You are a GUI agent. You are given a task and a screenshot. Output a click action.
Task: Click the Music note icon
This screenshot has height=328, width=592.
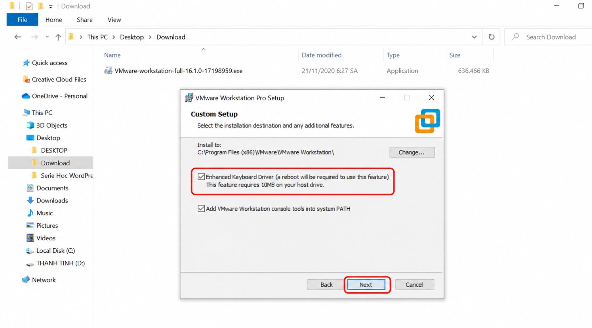pos(30,213)
